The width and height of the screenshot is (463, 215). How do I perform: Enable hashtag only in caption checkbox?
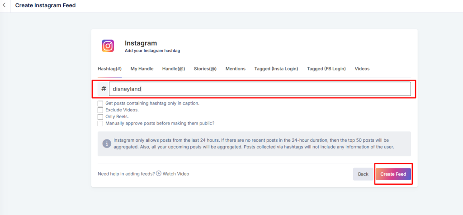(x=100, y=103)
